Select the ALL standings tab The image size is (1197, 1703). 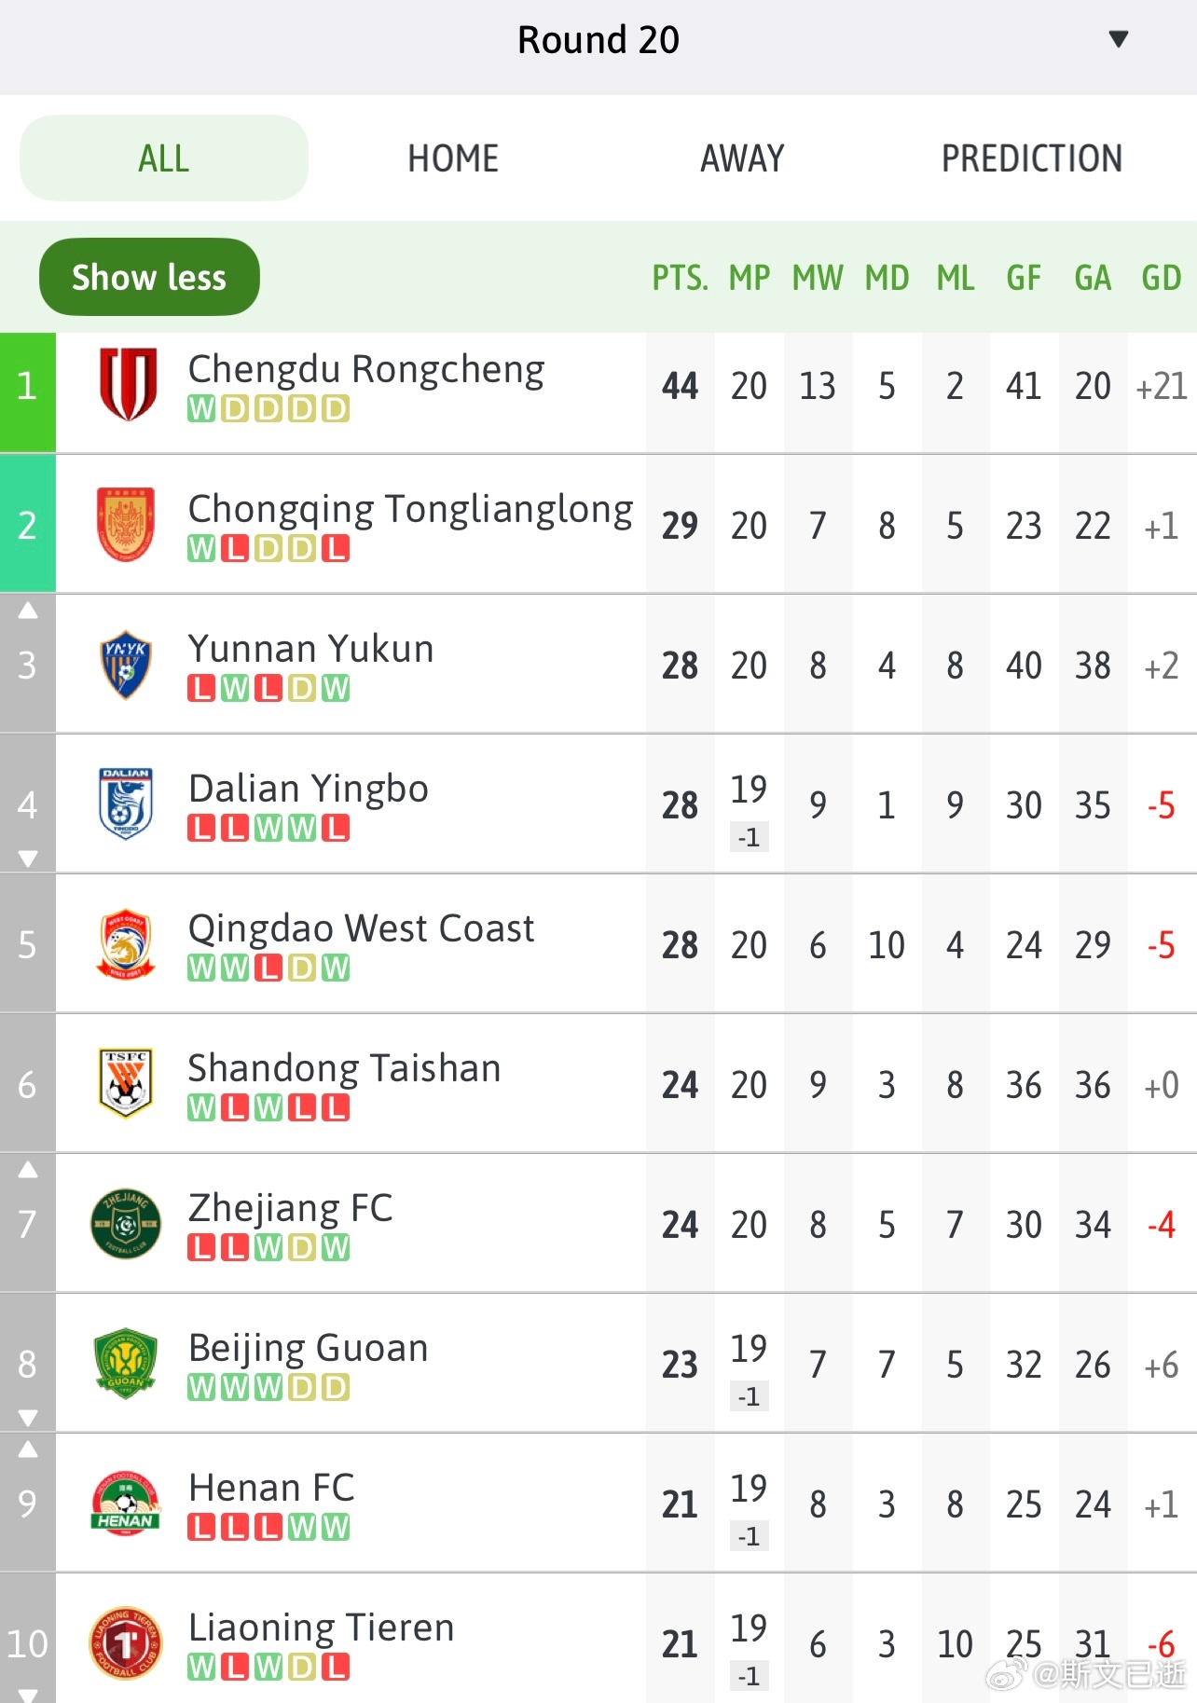(164, 158)
